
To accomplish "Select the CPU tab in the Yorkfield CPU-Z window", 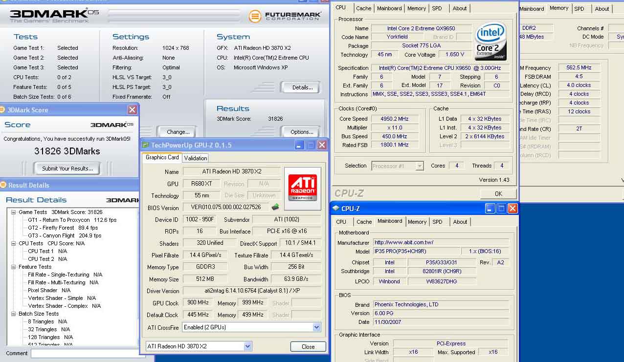I will [x=341, y=7].
